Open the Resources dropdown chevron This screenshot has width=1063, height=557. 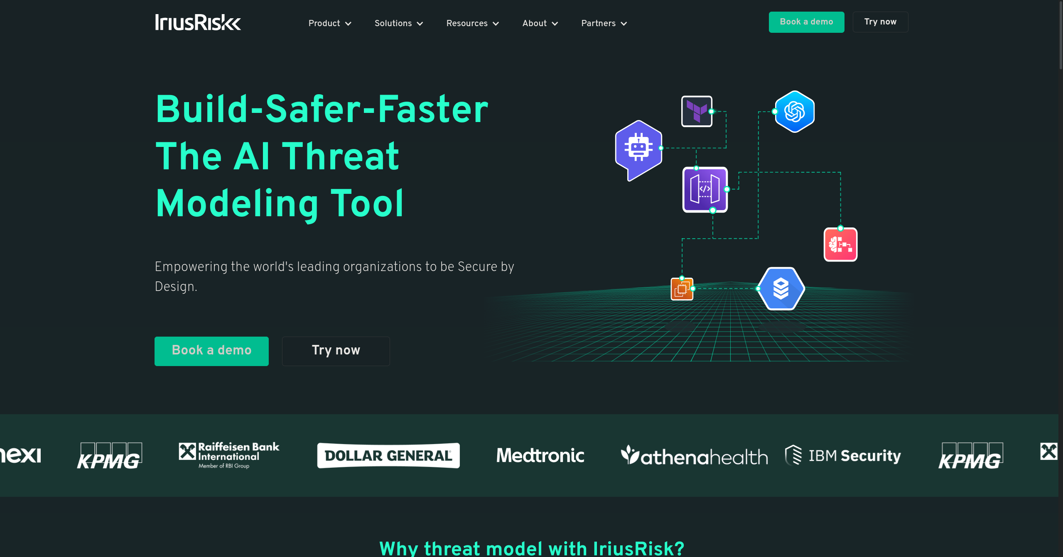496,24
